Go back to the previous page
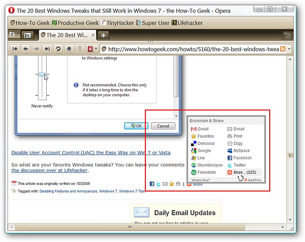The image size is (305, 242). pos(26,49)
